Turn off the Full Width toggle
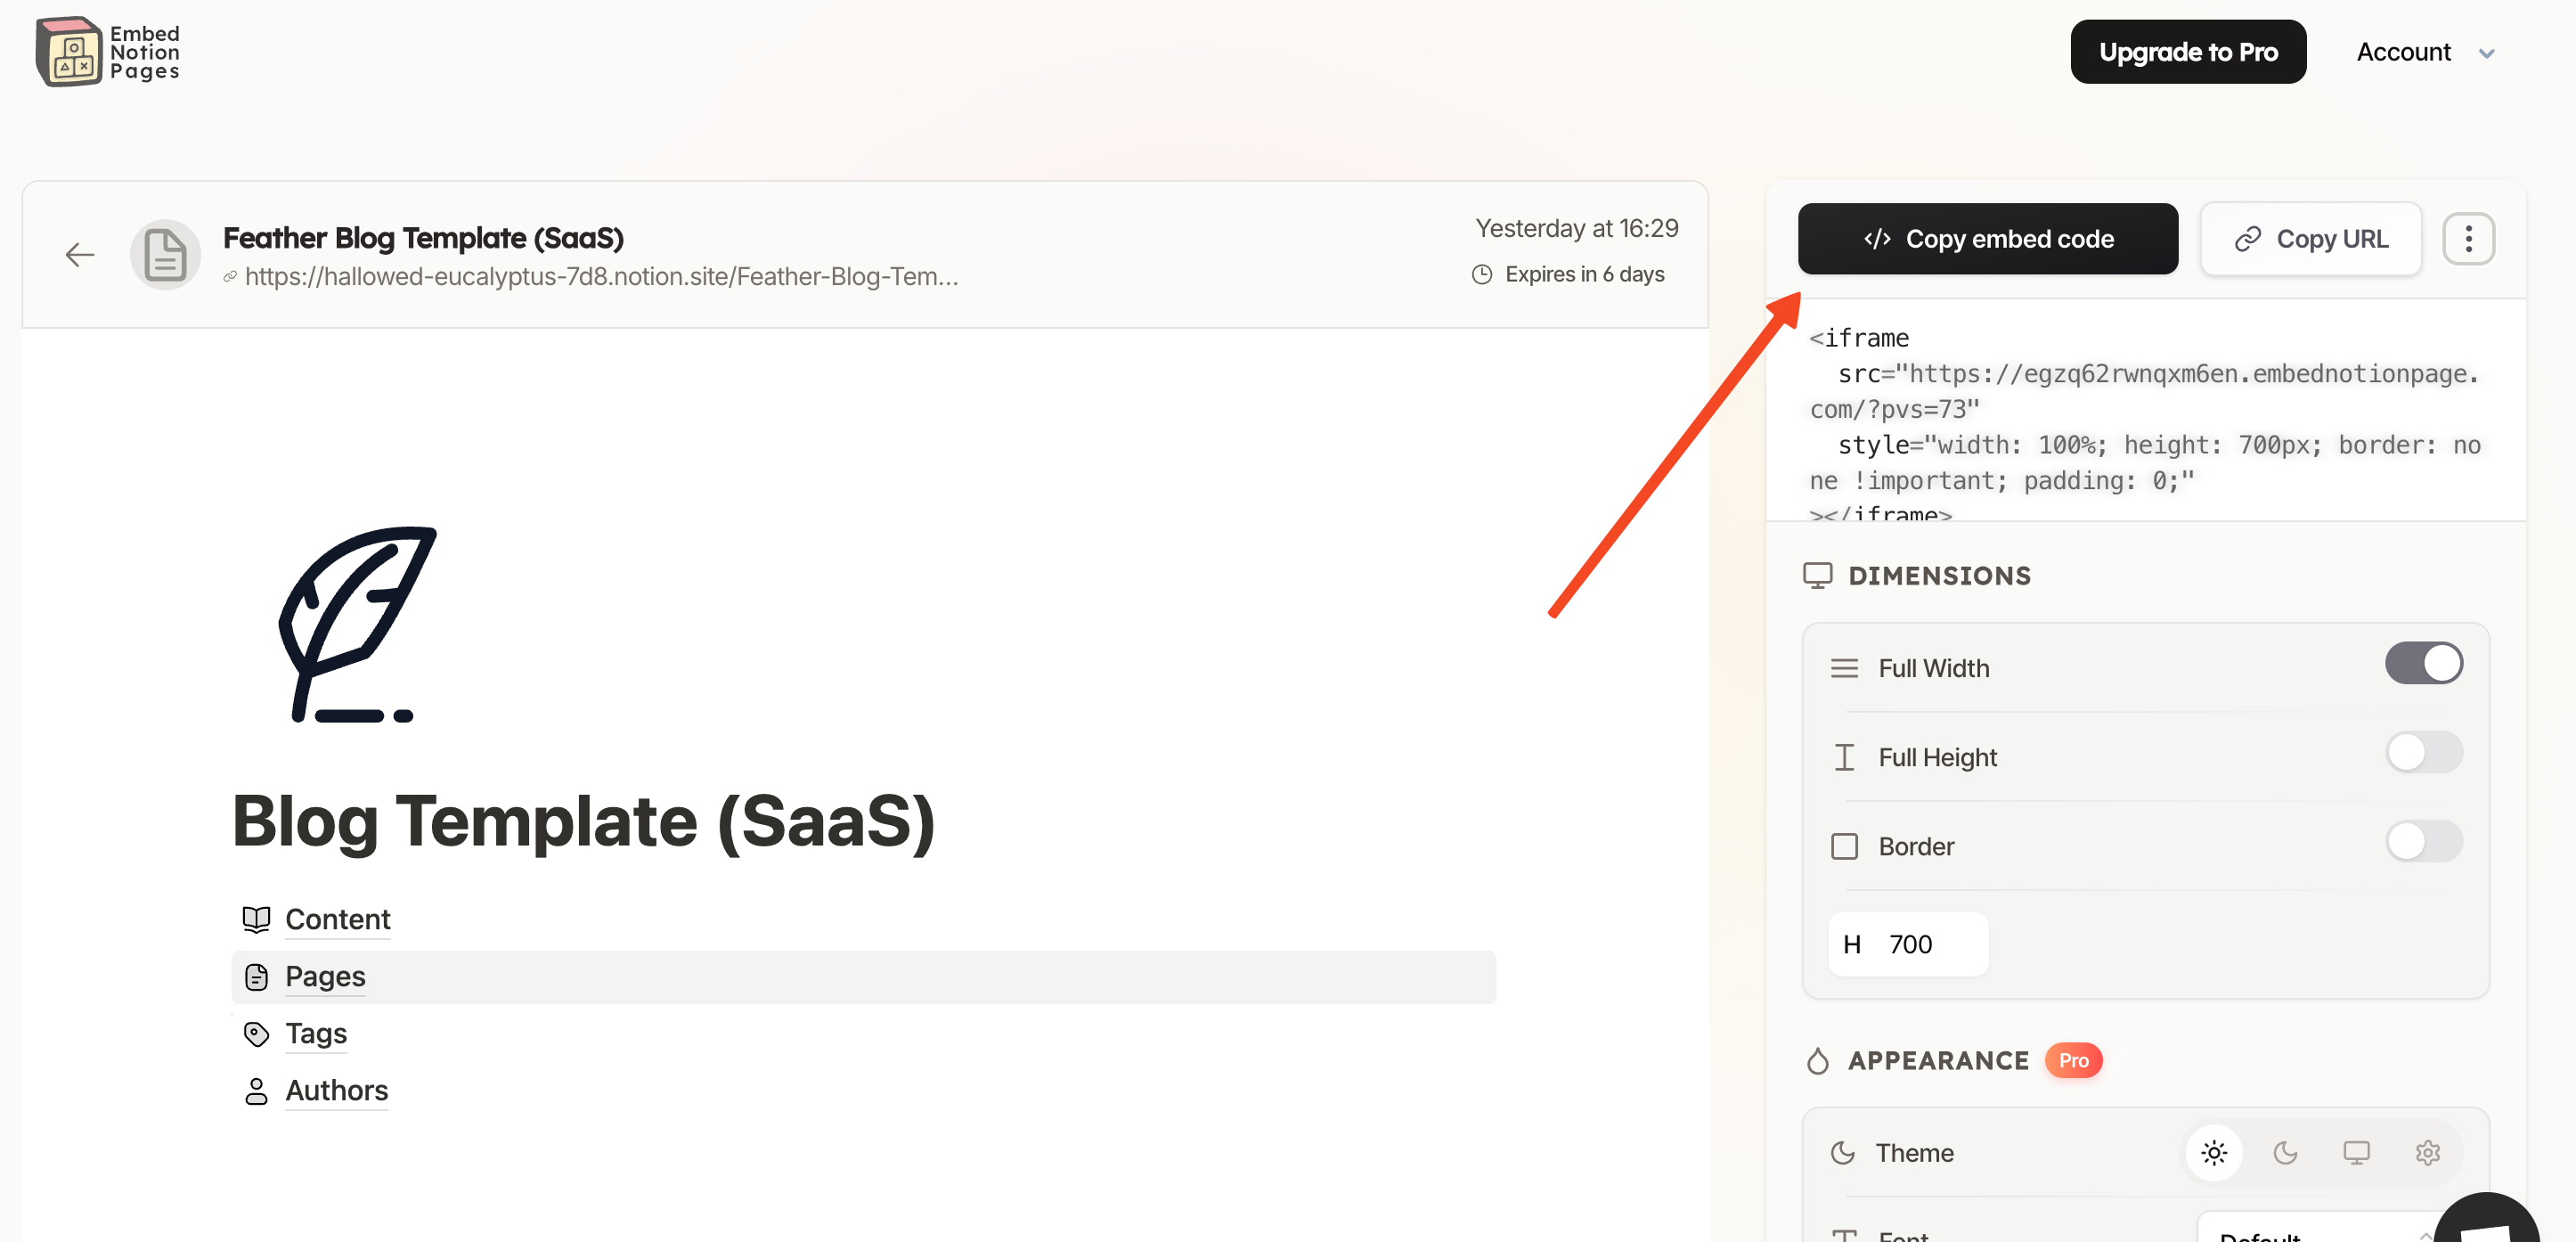The width and height of the screenshot is (2576, 1242). click(x=2423, y=663)
